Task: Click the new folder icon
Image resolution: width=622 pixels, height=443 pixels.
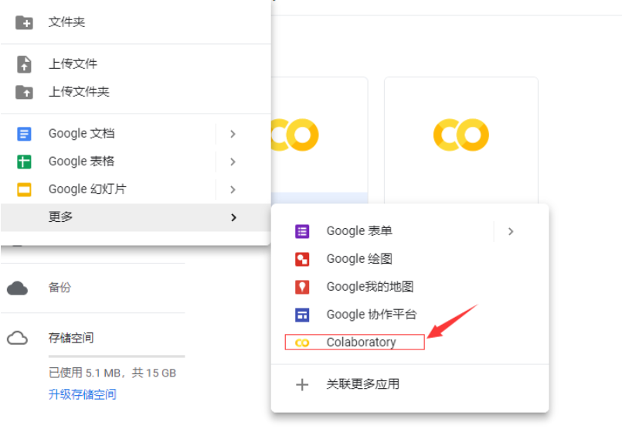Action: (x=24, y=22)
